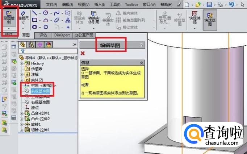This screenshot has width=247, height=154.
Task: Select the Ellipse sketch tool
Action: coord(57,20)
